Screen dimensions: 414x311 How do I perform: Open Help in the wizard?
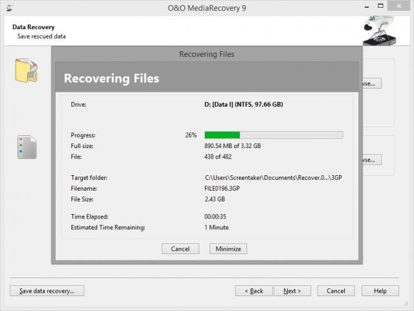pos(380,291)
